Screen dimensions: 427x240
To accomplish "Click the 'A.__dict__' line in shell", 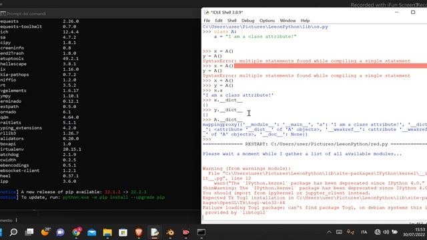I will tap(222, 120).
